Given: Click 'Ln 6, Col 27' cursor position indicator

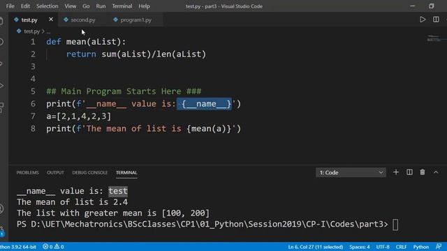Looking at the screenshot, I should point(315,247).
